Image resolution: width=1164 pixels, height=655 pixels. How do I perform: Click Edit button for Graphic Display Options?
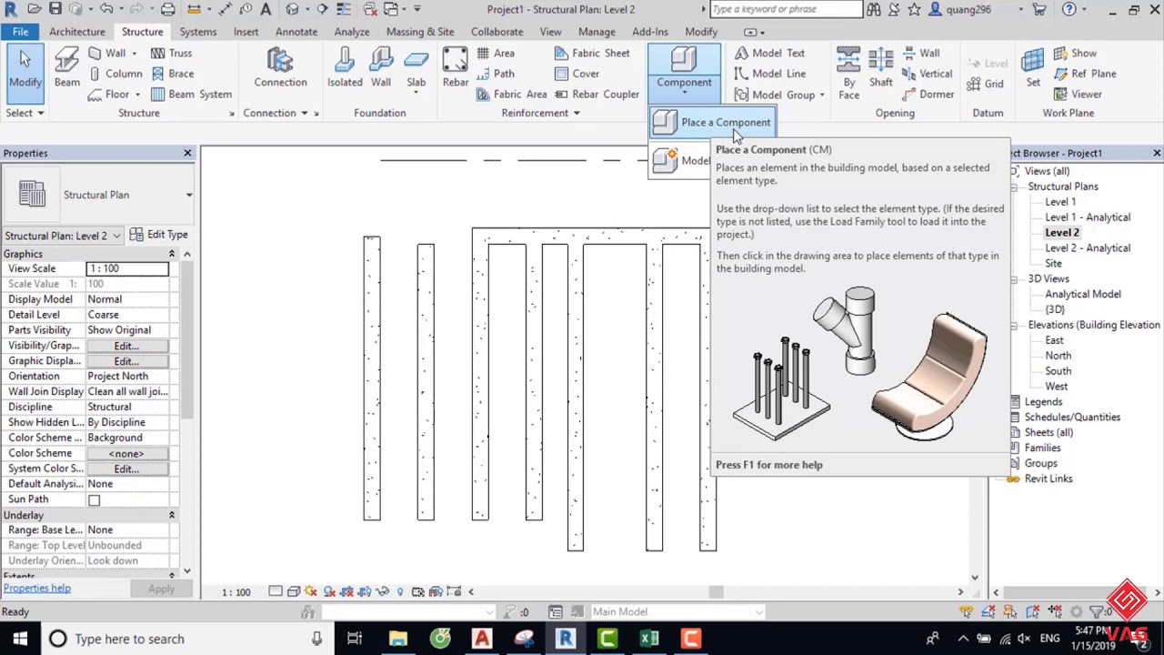(x=126, y=361)
